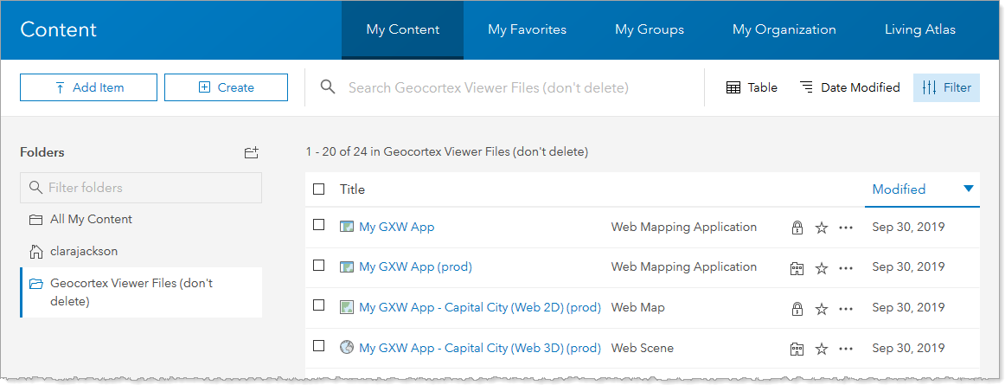Create a new folder using folder-plus icon

(x=251, y=153)
